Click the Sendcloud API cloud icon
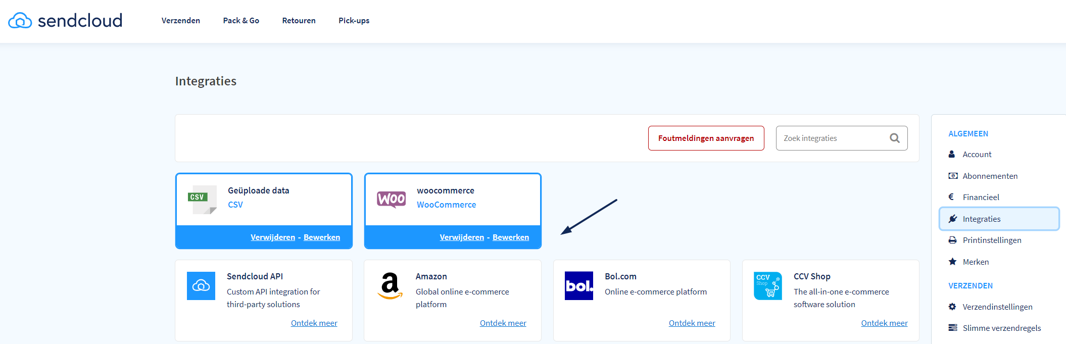Screen dimensions: 1066x344 pyautogui.click(x=201, y=286)
